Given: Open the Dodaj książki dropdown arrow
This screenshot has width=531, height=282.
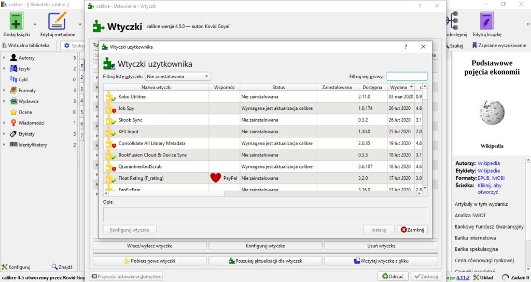Looking at the screenshot, I should 35,24.
